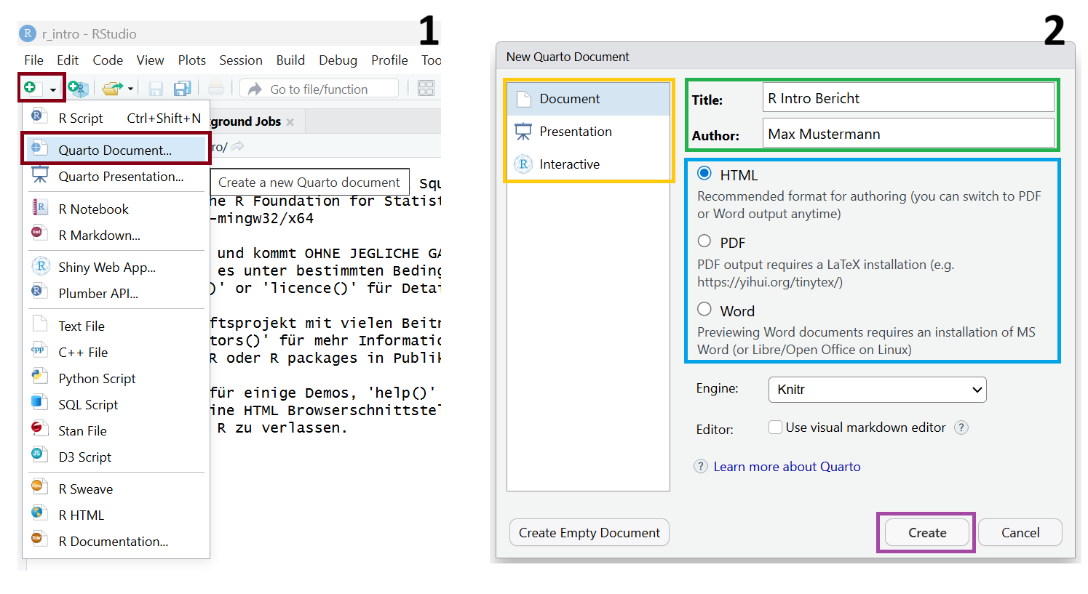This screenshot has height=594, width=1088.
Task: Open the New File dropdown arrow
Action: [52, 90]
